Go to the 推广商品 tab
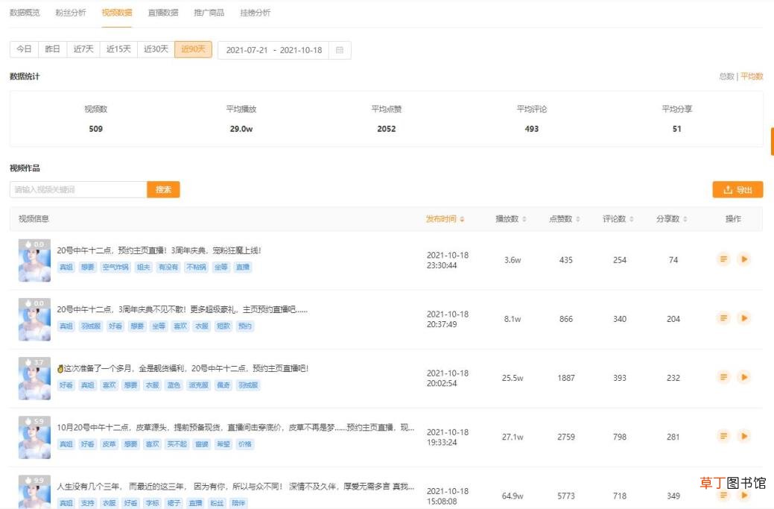Screen dimensions: 774x509 [209, 13]
